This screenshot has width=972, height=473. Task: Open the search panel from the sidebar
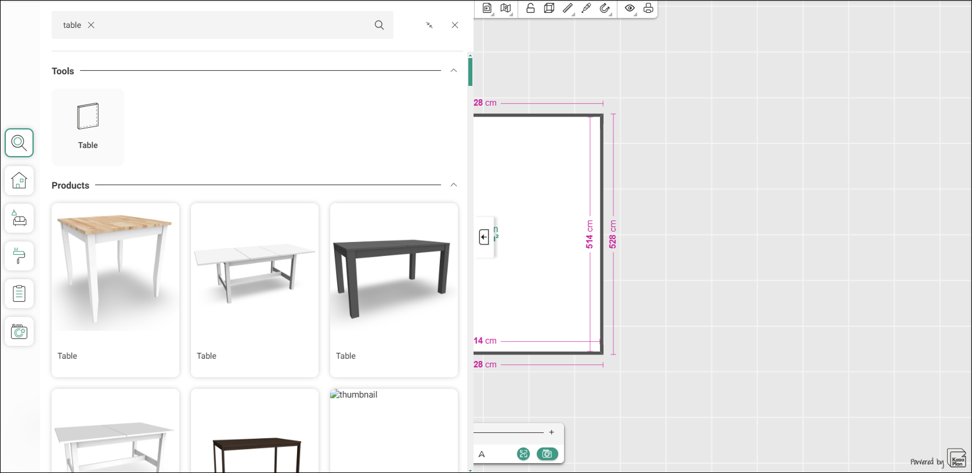(x=19, y=143)
